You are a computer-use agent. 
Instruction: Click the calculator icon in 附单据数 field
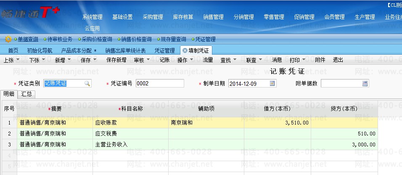(x=365, y=84)
